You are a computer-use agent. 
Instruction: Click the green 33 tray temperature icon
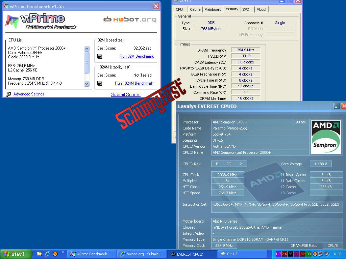(308, 254)
